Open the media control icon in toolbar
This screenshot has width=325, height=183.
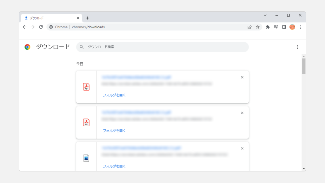(x=276, y=27)
